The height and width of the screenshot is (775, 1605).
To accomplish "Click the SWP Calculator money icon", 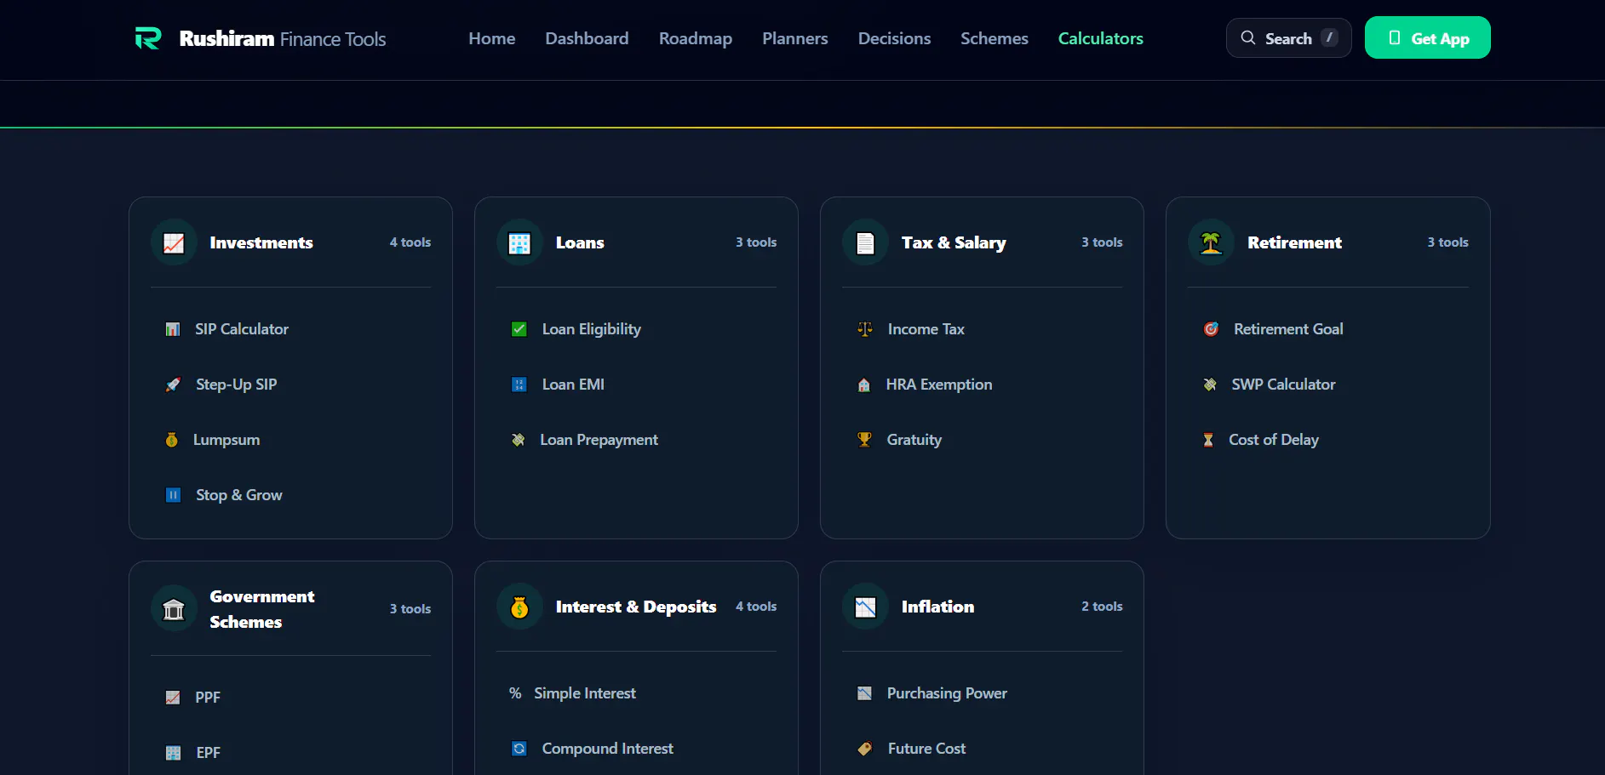I will point(1210,385).
